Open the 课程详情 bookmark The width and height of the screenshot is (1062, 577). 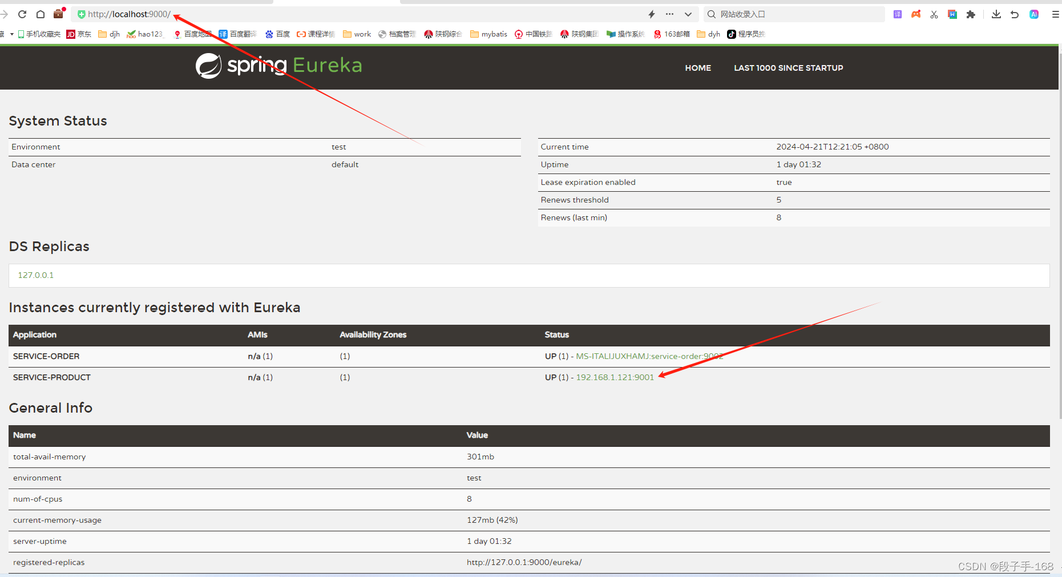(x=316, y=34)
